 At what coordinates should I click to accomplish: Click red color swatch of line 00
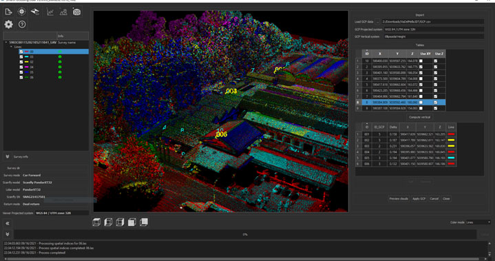pyautogui.click(x=27, y=52)
